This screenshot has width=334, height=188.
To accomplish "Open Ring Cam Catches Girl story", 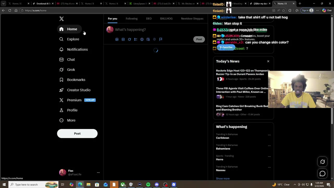I will (242, 108).
